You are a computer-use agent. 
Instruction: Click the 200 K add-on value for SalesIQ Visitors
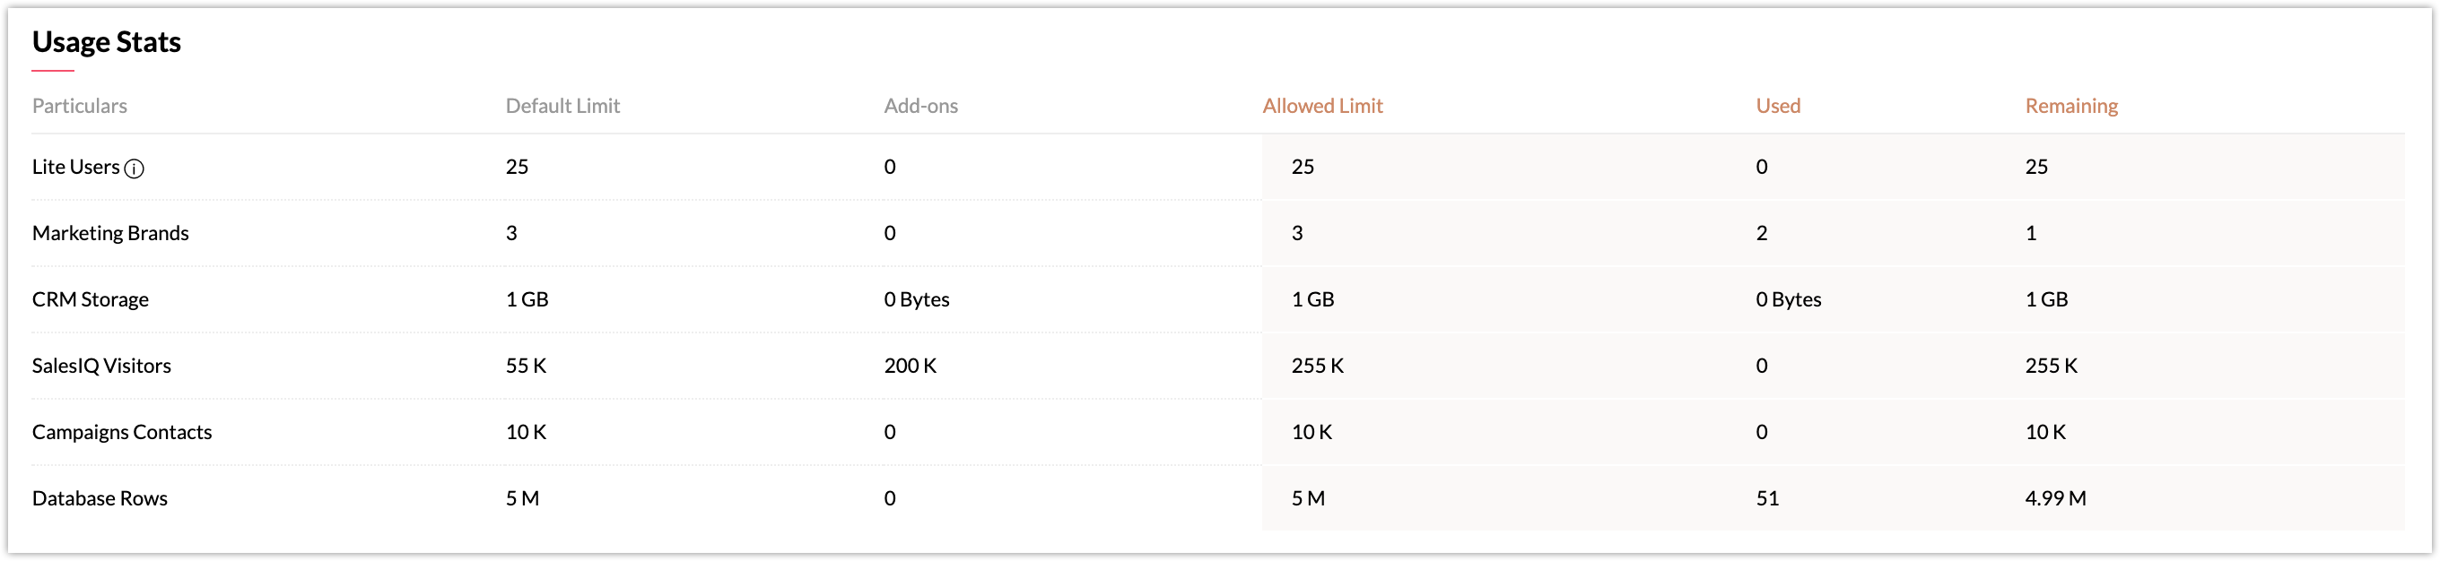[911, 365]
